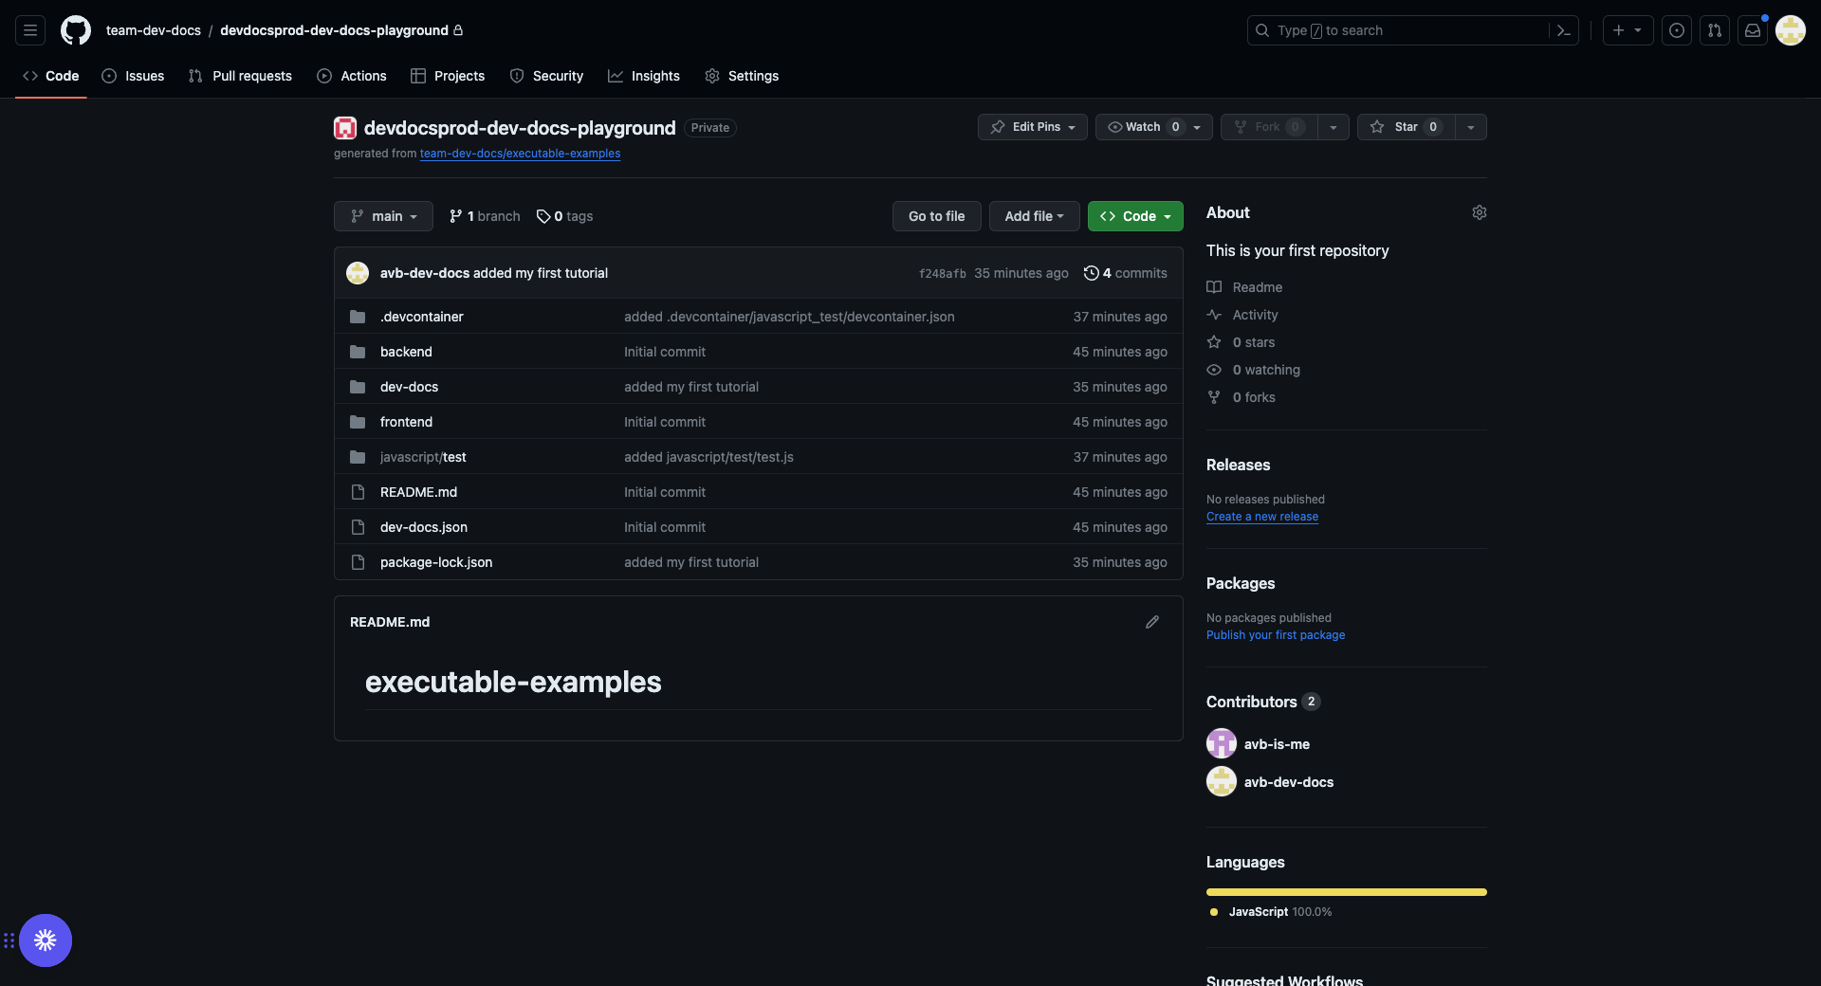Open the hamburger navigation menu
1821x986 pixels.
(30, 30)
